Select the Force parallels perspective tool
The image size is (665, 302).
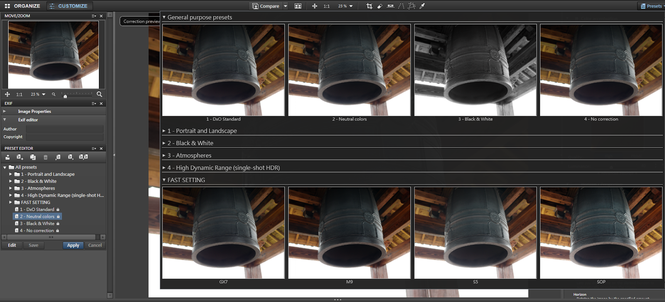tap(401, 6)
